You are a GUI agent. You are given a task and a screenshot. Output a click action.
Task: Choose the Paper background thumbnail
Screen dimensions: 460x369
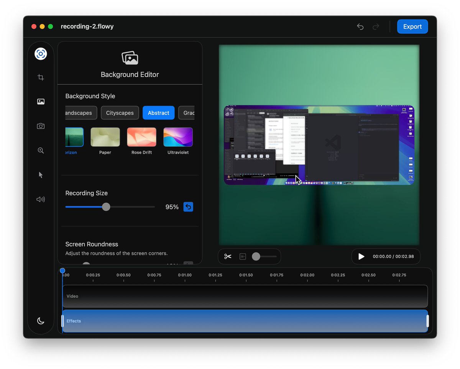point(105,137)
